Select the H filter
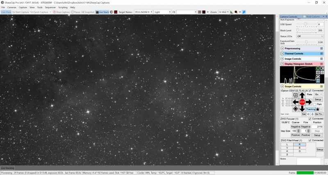328x175 pixels. [287, 151]
